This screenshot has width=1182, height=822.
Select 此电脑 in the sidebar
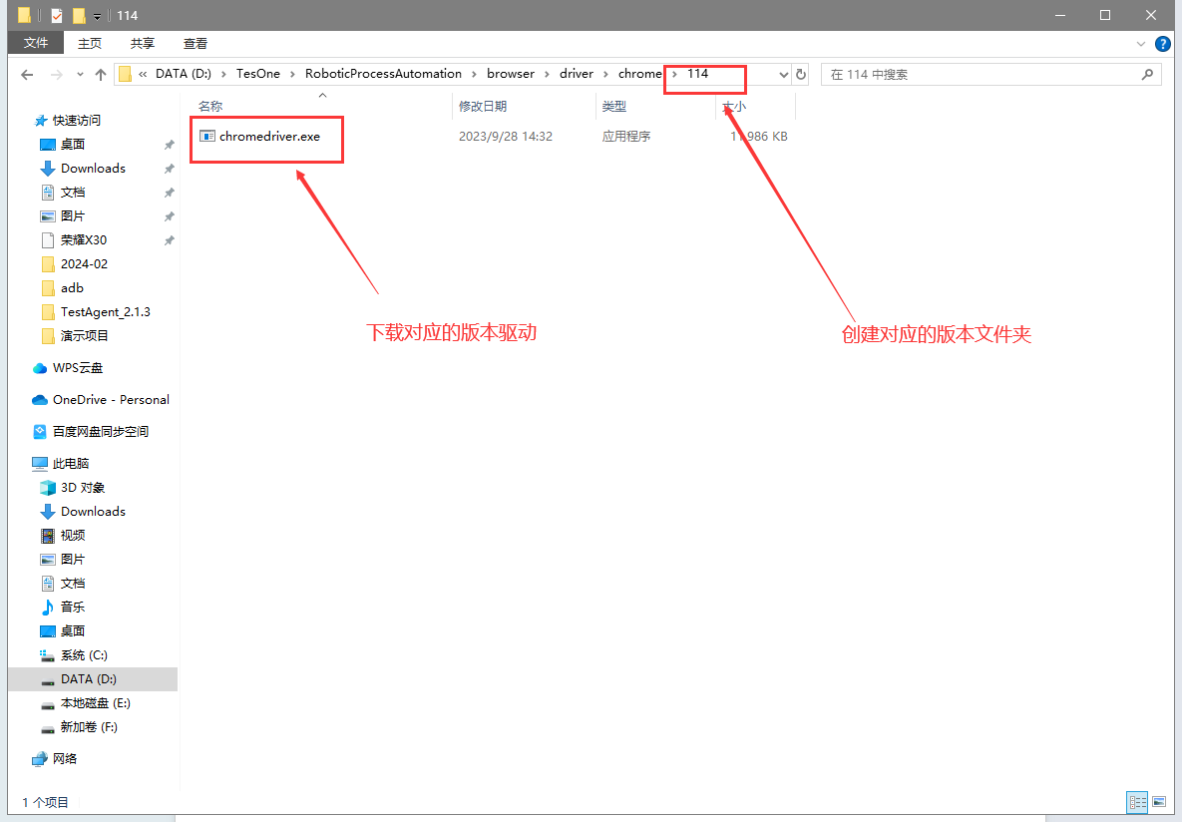tap(70, 464)
